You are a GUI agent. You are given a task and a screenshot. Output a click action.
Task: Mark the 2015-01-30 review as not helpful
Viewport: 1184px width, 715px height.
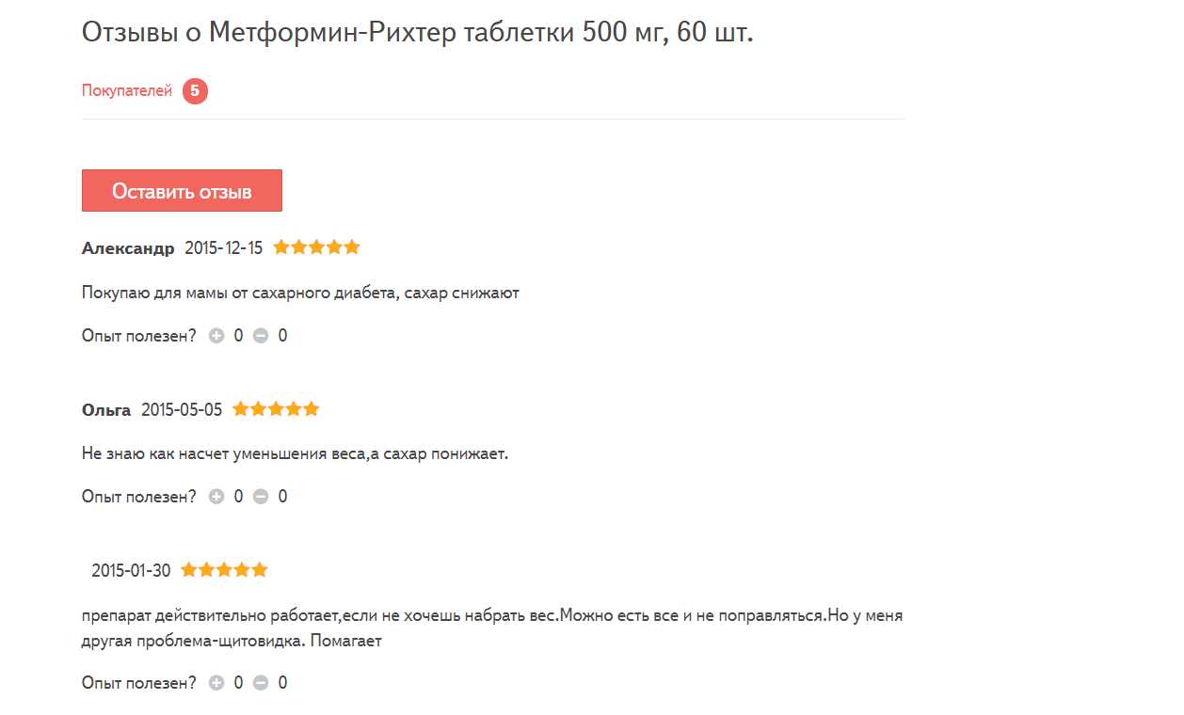pyautogui.click(x=261, y=683)
